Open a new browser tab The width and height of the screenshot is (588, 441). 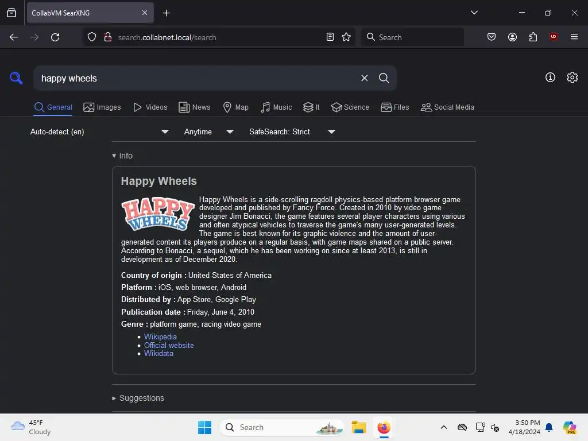[x=166, y=13]
